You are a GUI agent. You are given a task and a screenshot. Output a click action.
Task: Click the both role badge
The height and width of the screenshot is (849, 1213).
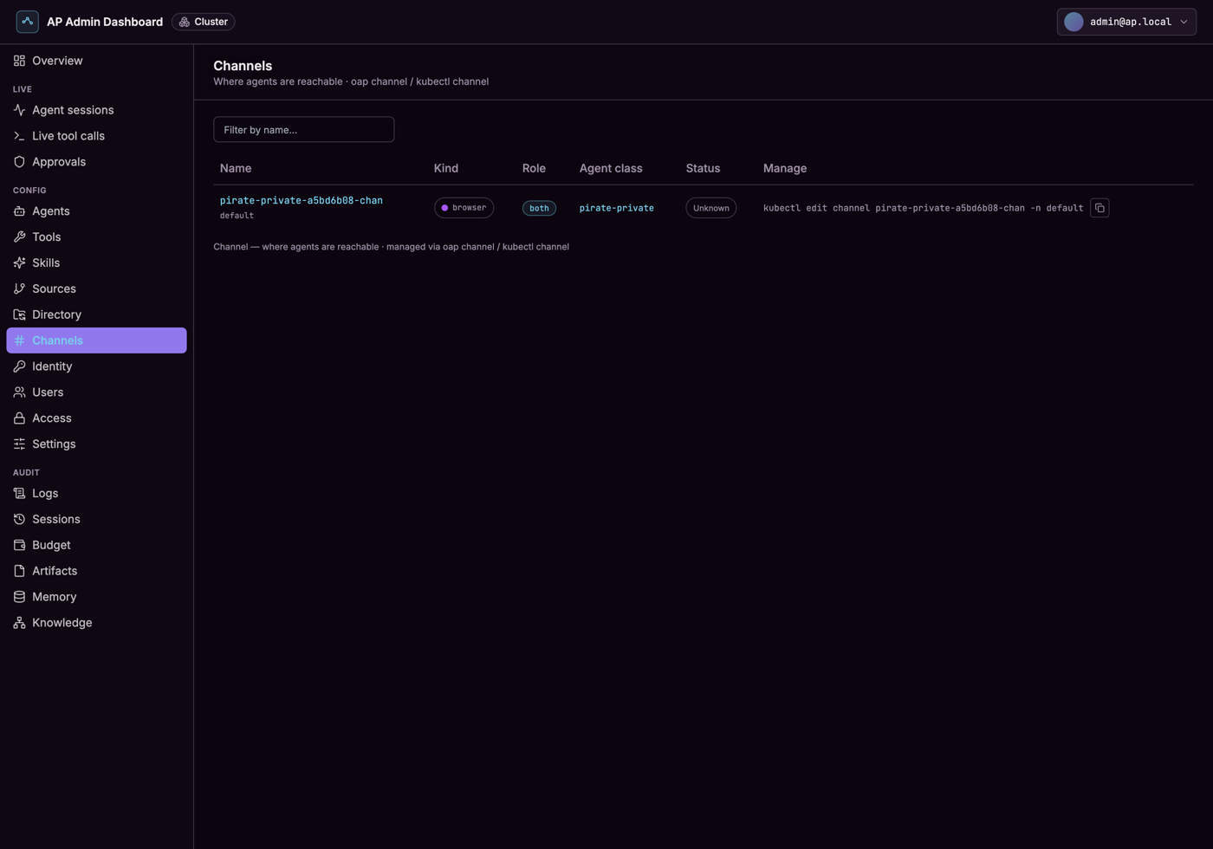click(x=539, y=208)
